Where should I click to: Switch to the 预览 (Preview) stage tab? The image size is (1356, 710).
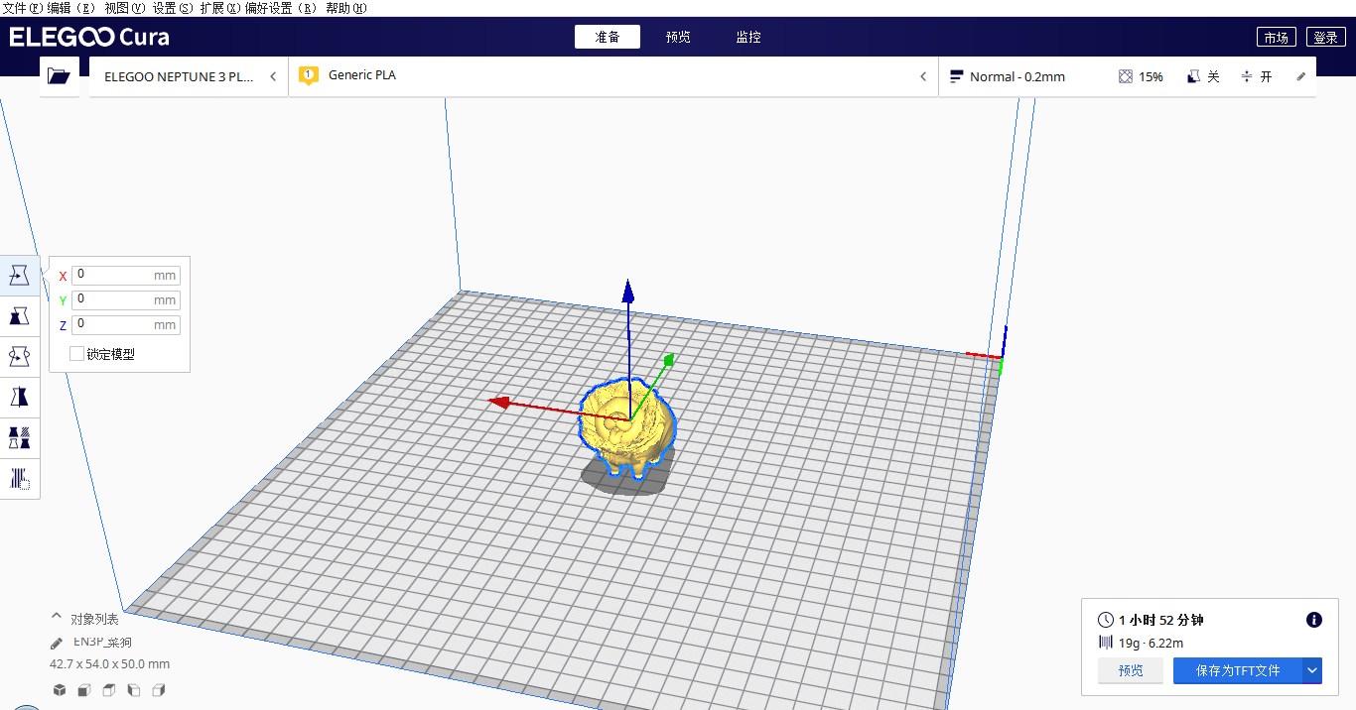click(678, 37)
